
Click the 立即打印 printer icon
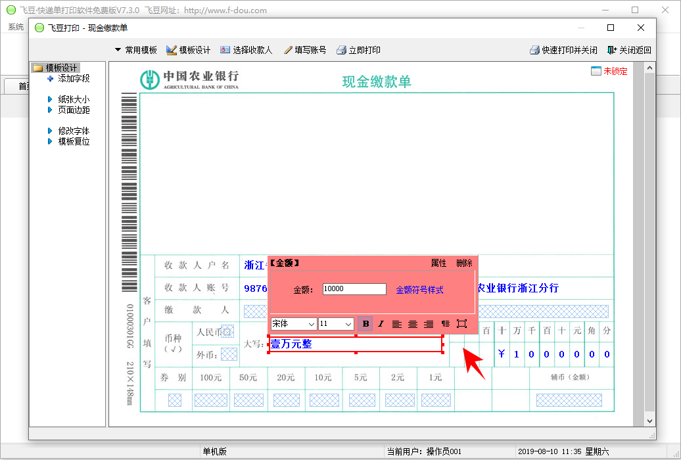point(341,50)
